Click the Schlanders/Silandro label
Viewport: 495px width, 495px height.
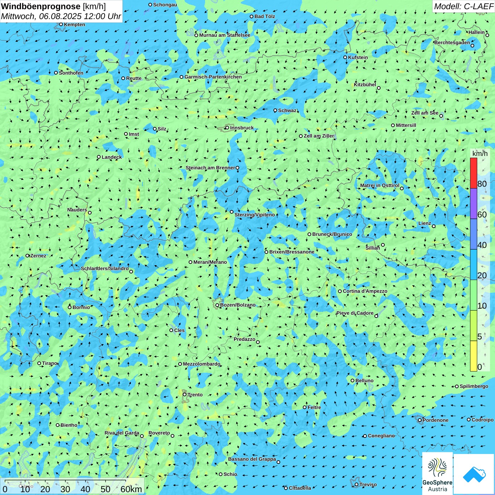coord(105,268)
